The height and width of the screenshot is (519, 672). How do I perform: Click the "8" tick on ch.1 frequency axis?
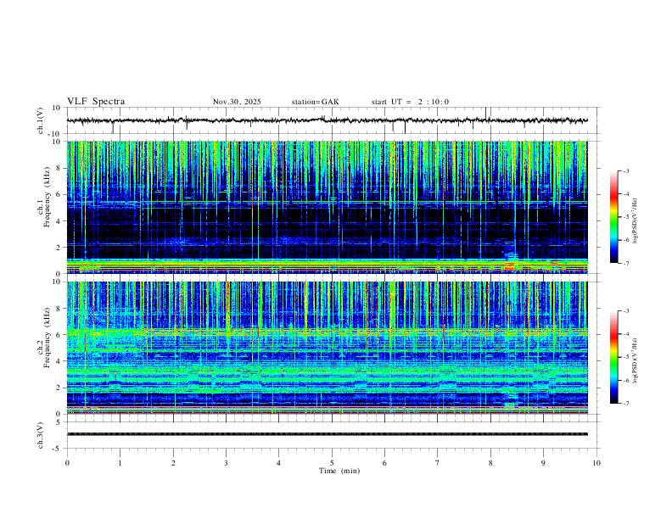pyautogui.click(x=59, y=168)
